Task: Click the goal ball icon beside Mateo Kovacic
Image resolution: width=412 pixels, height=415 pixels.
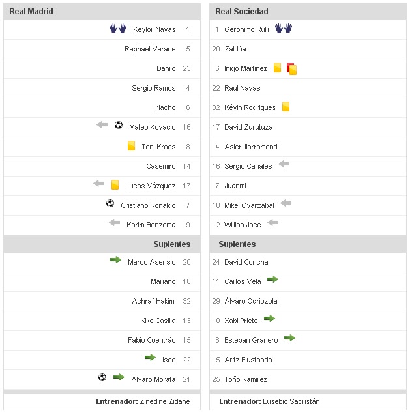Action: pos(119,125)
